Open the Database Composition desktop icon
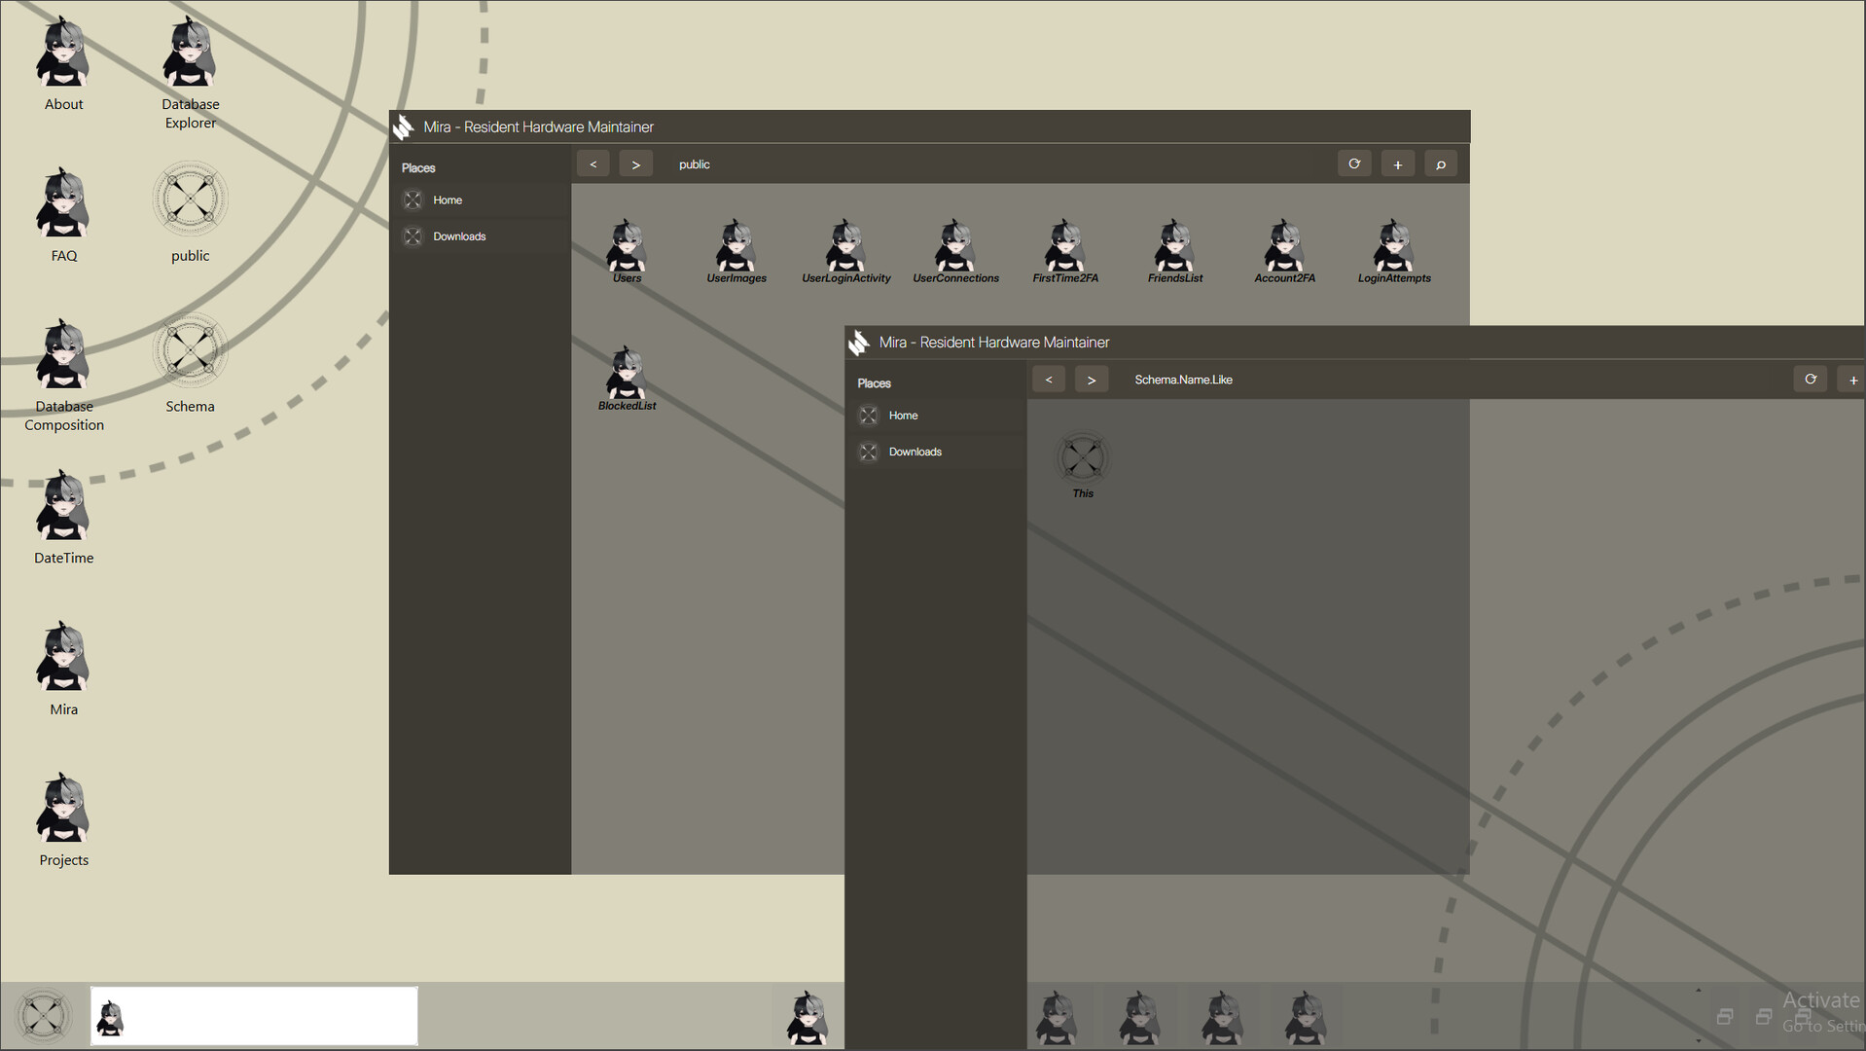The width and height of the screenshot is (1866, 1051). point(63,355)
